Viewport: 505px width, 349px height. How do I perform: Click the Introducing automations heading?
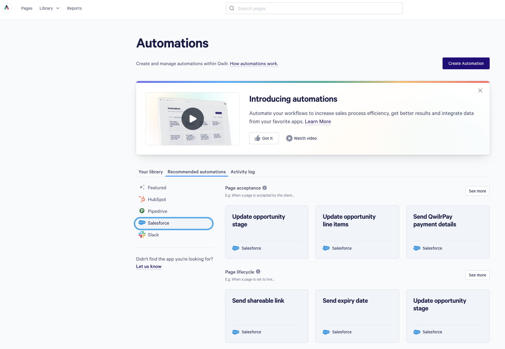coord(293,99)
